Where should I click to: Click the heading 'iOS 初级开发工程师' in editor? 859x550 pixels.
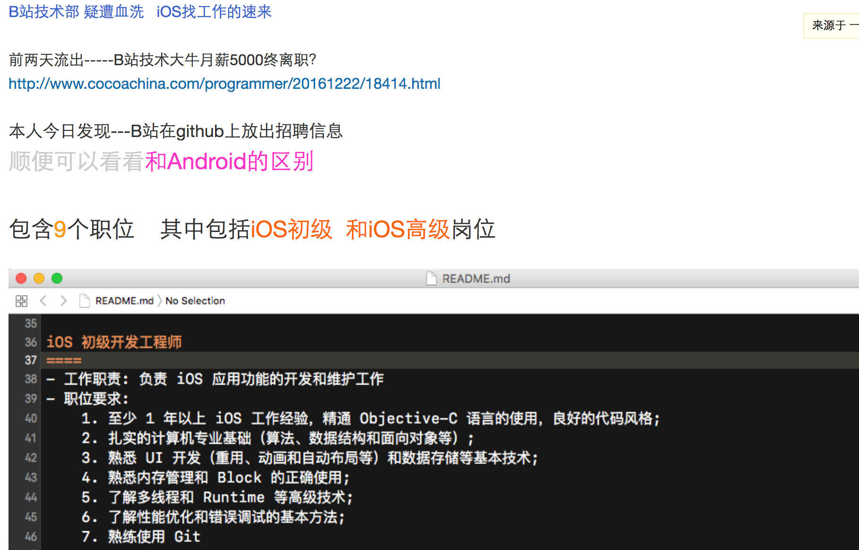pyautogui.click(x=114, y=342)
